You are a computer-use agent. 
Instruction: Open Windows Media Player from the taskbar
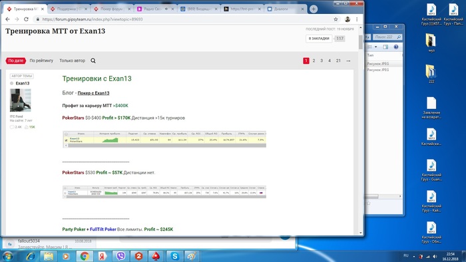(66, 256)
